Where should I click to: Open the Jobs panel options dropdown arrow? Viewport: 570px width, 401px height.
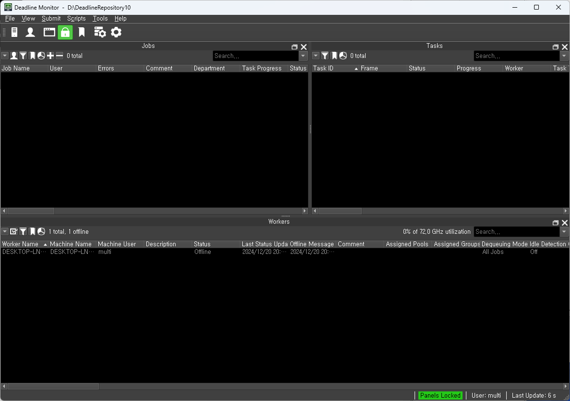pos(5,56)
